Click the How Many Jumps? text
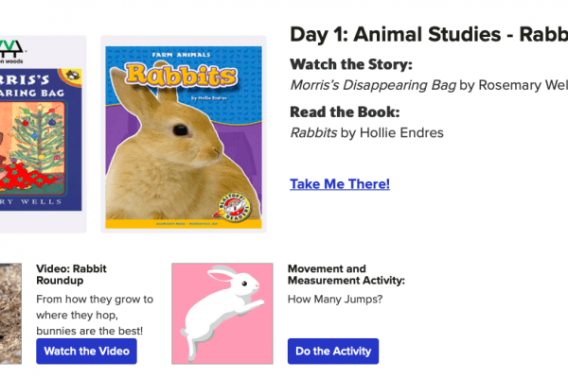Image resolution: width=568 pixels, height=378 pixels. (x=335, y=300)
